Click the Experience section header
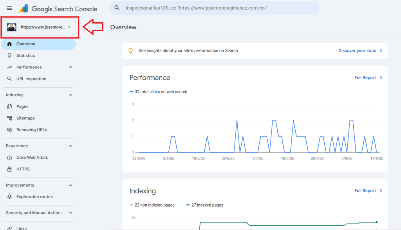 point(17,146)
